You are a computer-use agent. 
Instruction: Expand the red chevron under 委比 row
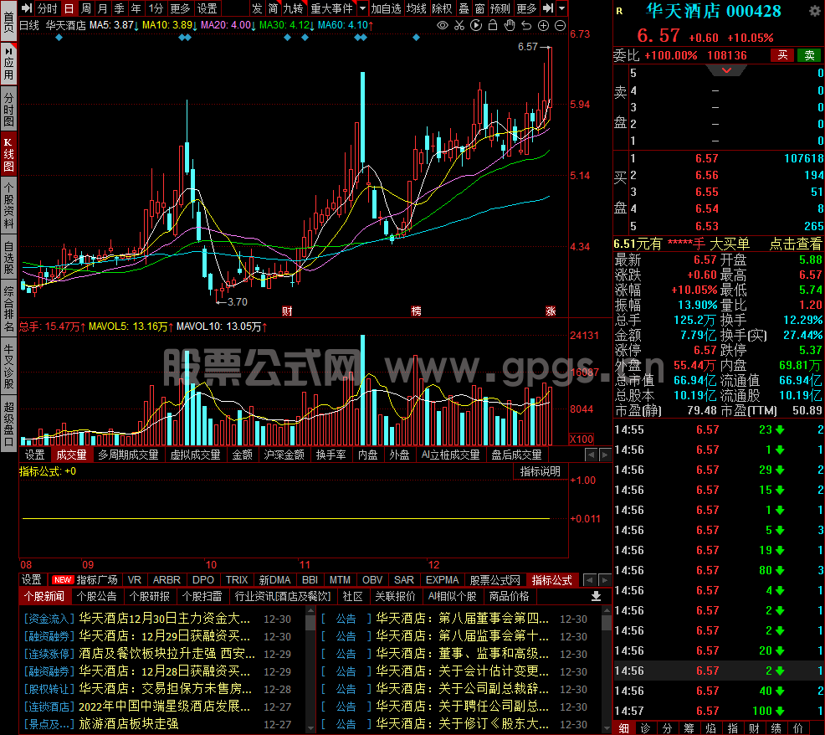726,70
